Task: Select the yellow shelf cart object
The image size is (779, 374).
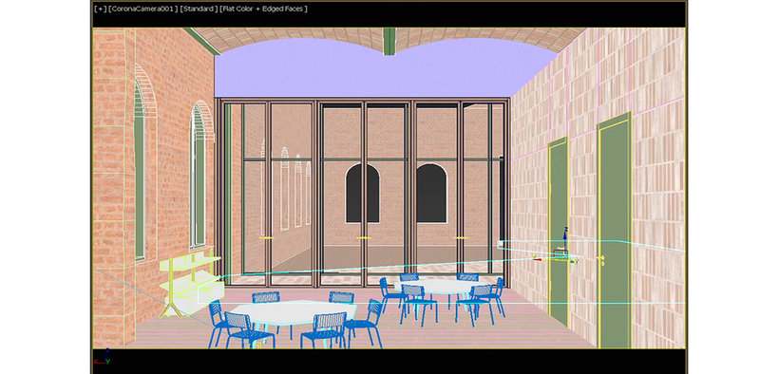Action: coord(190,283)
